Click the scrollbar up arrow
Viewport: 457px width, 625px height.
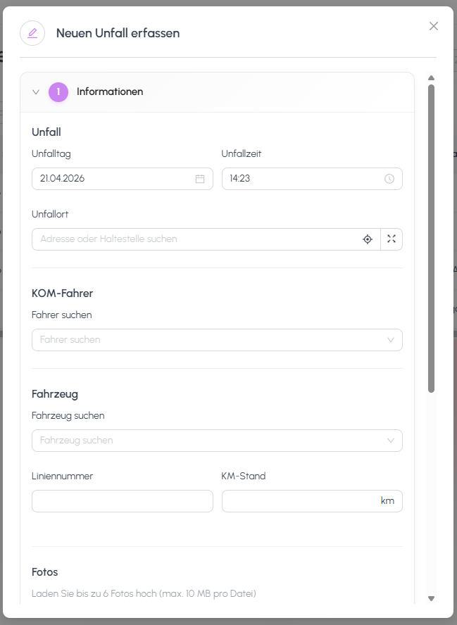432,78
